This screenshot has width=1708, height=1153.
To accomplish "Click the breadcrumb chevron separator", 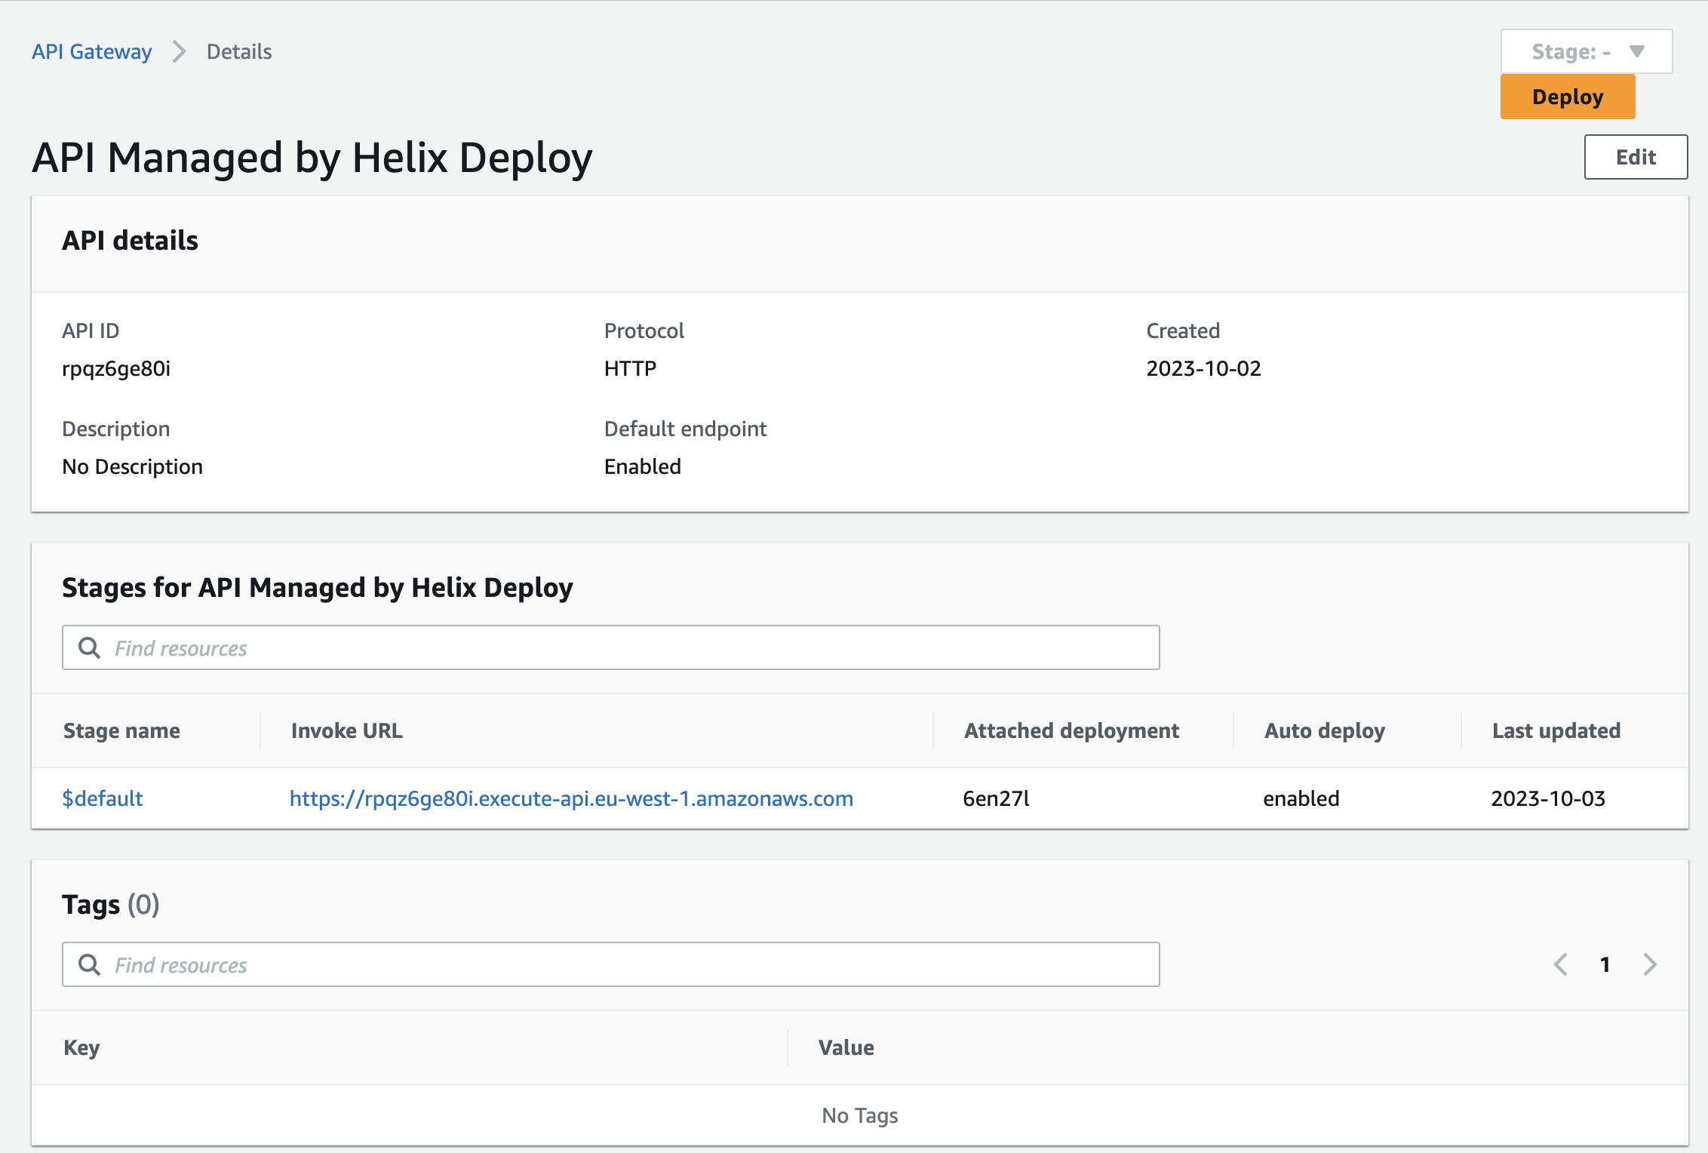I will 179,51.
